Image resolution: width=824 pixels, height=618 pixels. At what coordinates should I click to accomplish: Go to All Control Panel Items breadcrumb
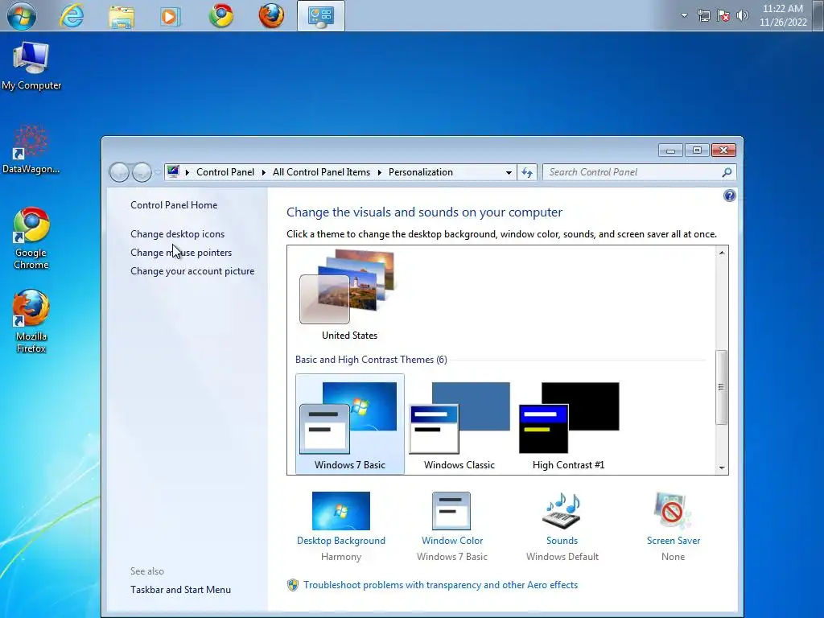(x=321, y=172)
